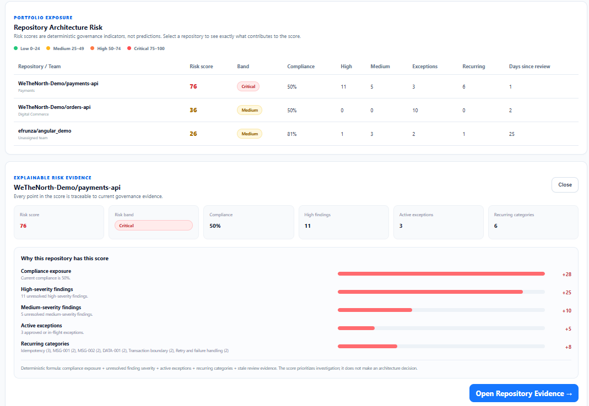Click risk score 76 in the table
The height and width of the screenshot is (406, 589).
coord(193,86)
